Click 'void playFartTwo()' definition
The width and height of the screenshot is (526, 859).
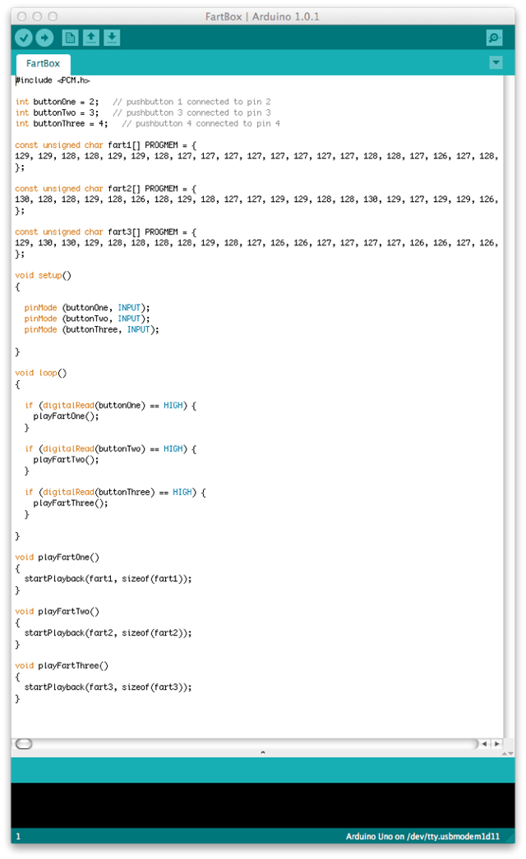[57, 611]
